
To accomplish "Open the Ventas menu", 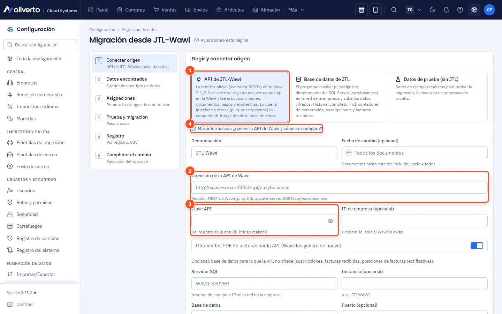I will 165,10.
